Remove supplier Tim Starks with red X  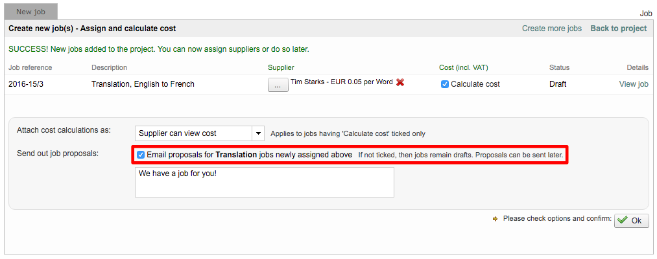[x=400, y=82]
